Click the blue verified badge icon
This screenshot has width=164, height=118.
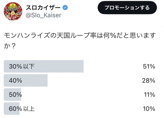click(66, 7)
